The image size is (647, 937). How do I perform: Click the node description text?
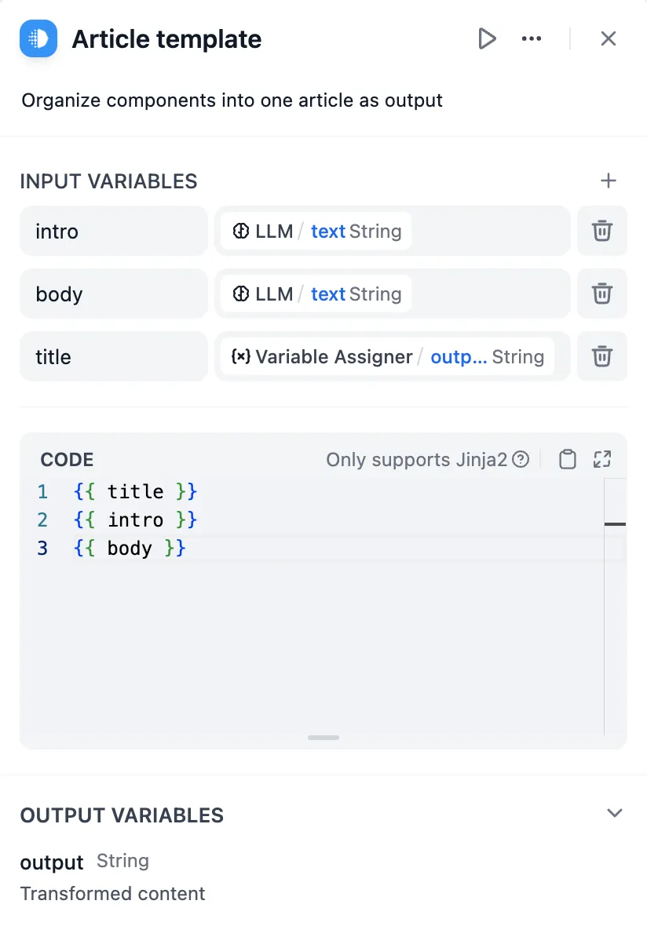[232, 100]
